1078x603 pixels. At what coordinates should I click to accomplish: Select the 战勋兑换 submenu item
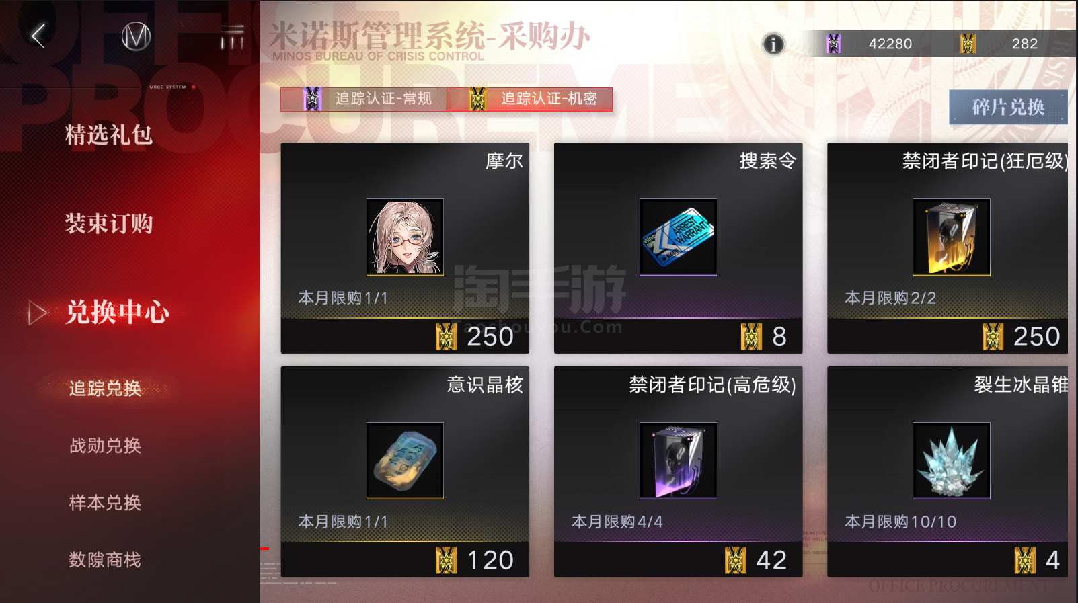point(105,446)
